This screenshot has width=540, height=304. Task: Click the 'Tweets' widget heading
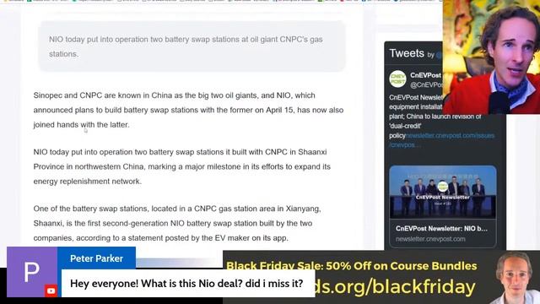pos(407,53)
